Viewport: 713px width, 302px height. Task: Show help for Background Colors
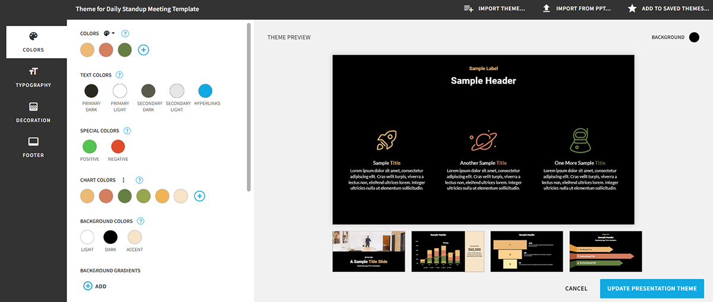pyautogui.click(x=141, y=221)
